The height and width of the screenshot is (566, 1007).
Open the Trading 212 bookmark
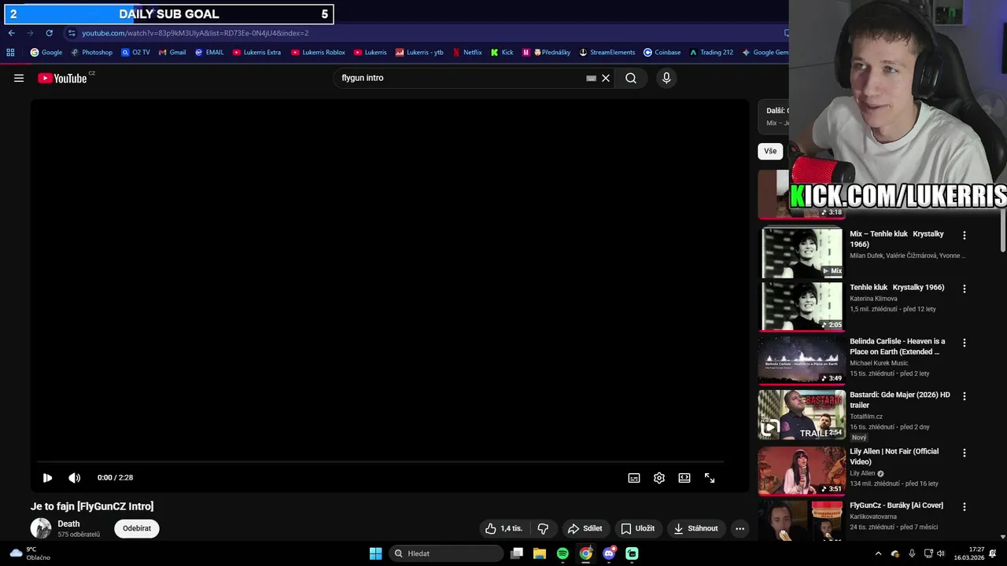pos(711,53)
